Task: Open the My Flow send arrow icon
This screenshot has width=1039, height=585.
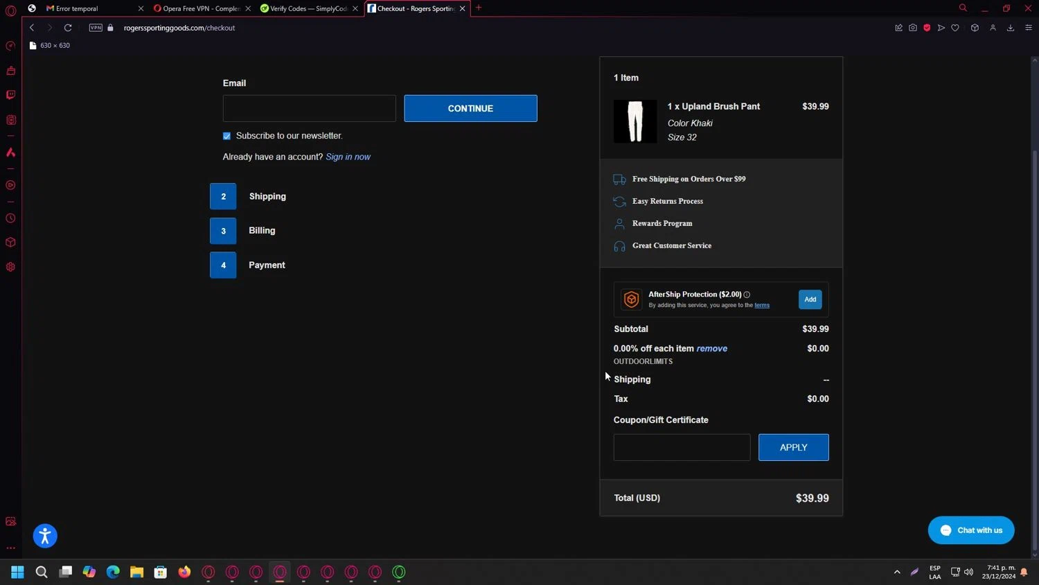Action: [941, 28]
